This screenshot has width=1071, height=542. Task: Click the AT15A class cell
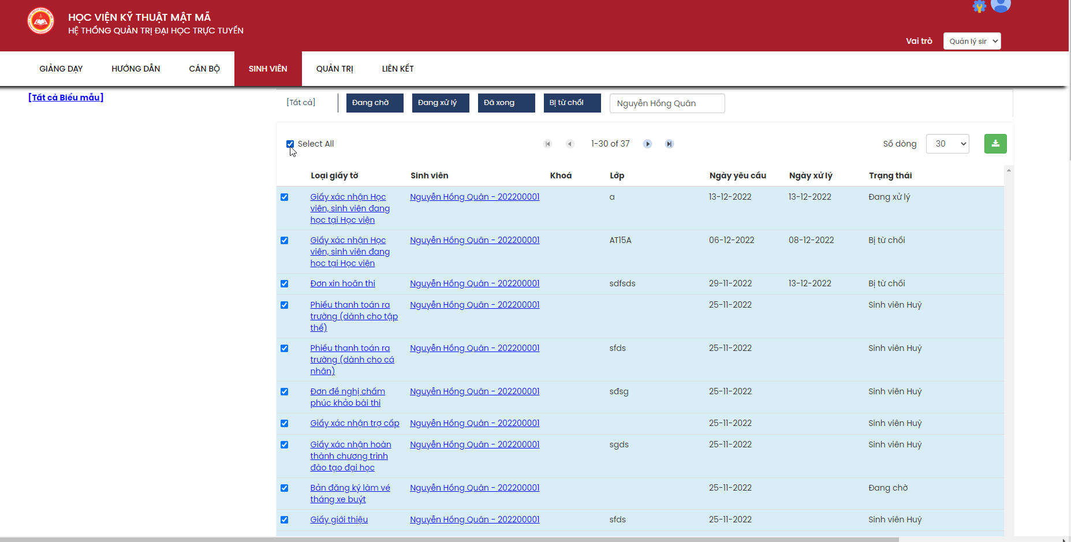point(620,240)
